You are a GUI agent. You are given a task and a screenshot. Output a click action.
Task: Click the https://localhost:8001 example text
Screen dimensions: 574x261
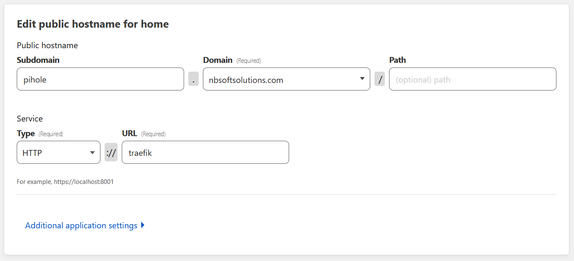(84, 182)
